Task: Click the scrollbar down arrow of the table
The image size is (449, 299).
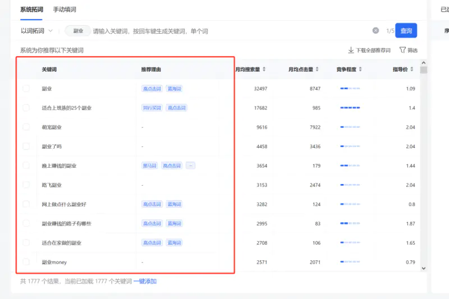Action: coord(424,269)
